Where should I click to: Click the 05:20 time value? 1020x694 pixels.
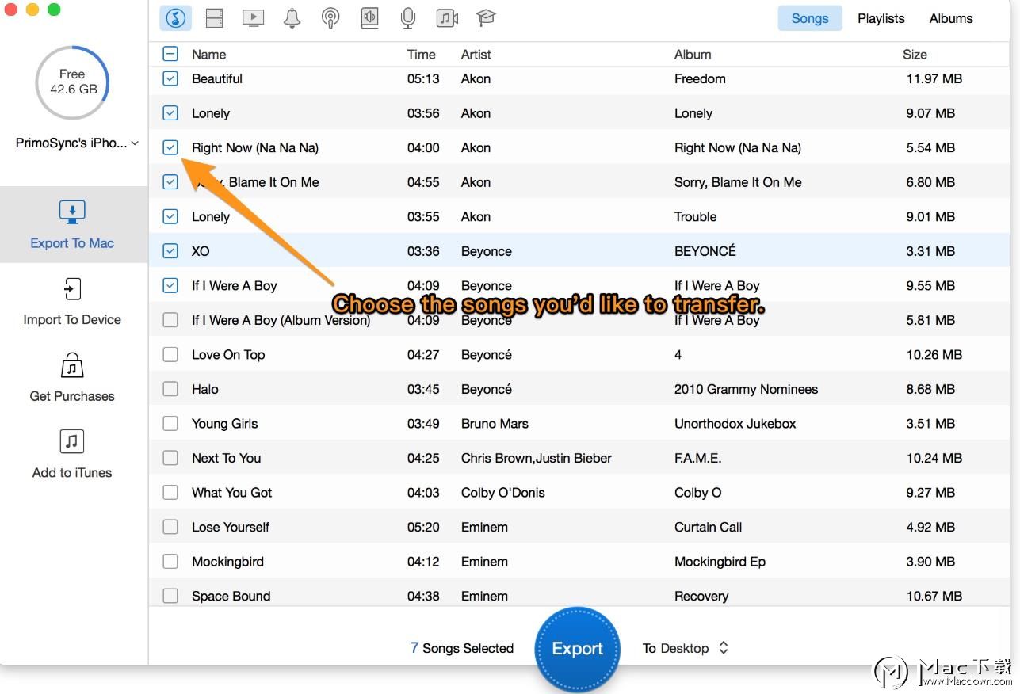tap(423, 527)
